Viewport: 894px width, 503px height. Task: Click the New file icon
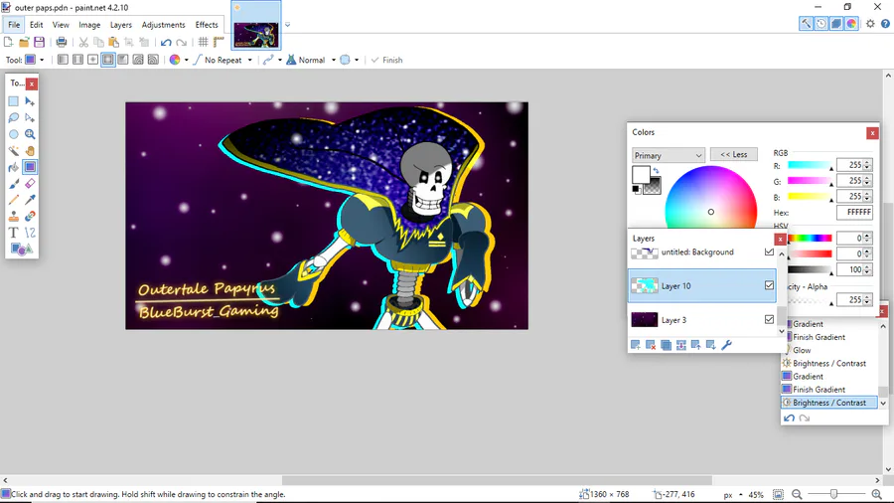(x=8, y=42)
